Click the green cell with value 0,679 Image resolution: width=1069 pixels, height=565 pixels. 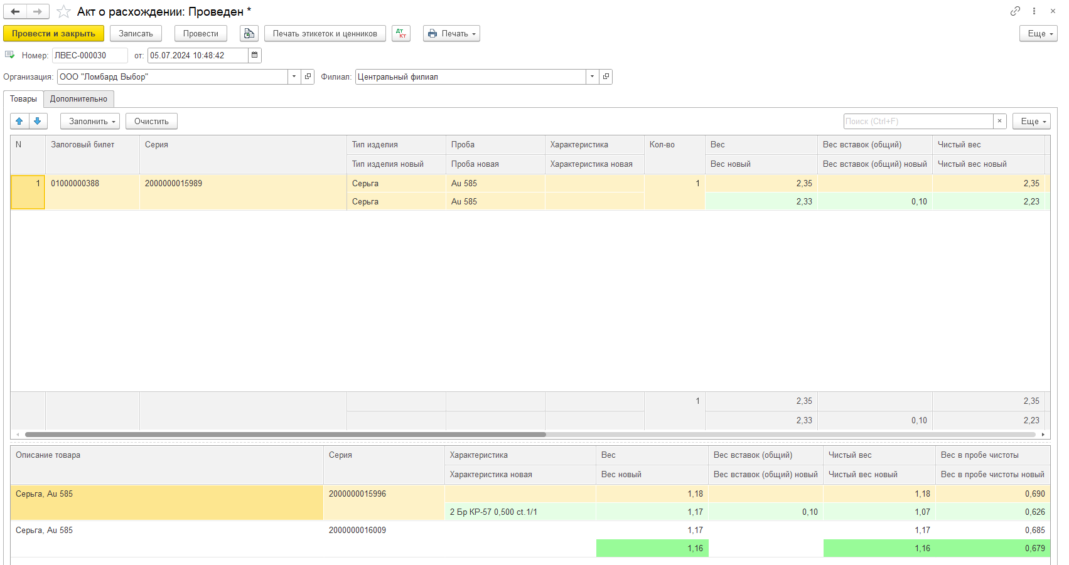tap(993, 549)
